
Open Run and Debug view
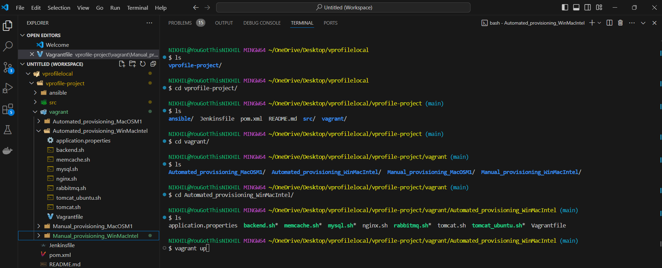pos(8,88)
